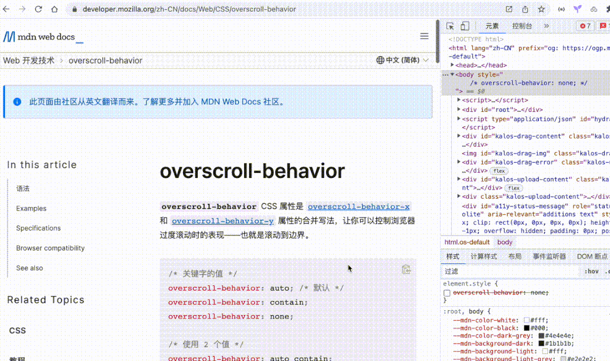Toggle the overscroll-behavior: none checkbox
Viewport: 610px width, 361px height.
[447, 293]
